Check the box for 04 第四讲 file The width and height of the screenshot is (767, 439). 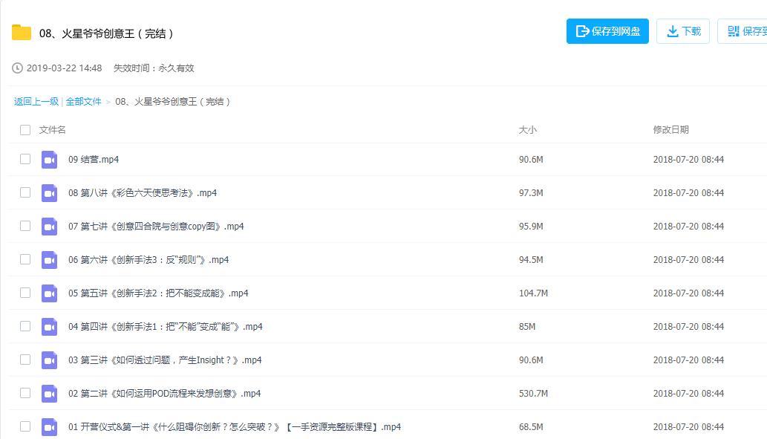coord(25,326)
